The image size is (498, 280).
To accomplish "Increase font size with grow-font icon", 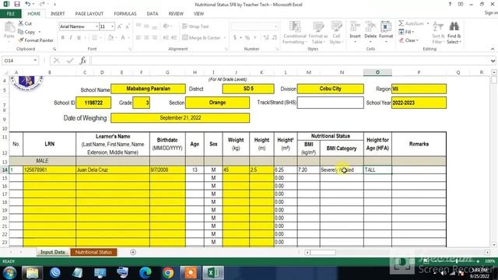I will (120, 26).
